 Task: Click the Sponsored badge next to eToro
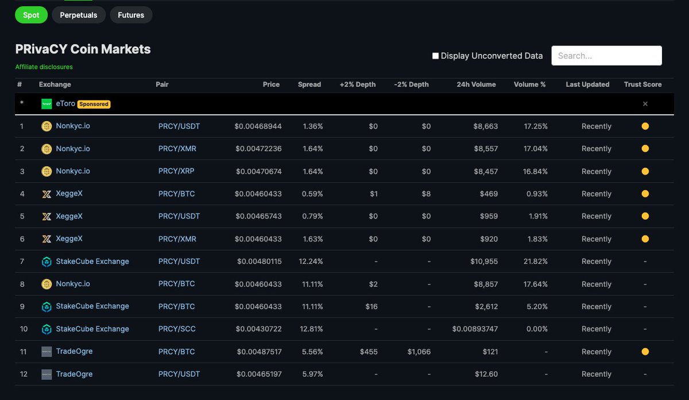[94, 104]
